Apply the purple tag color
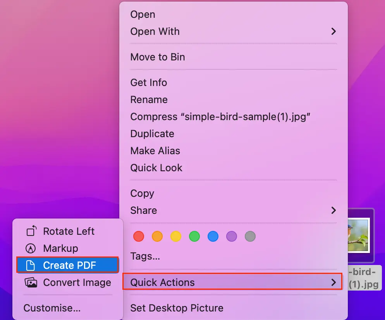The width and height of the screenshot is (385, 320). click(232, 236)
